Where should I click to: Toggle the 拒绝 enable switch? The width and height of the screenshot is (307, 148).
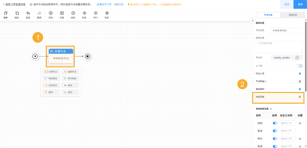click(x=275, y=146)
